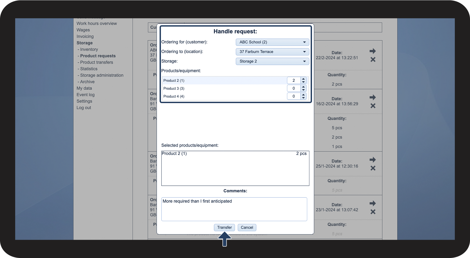Click Log out in the sidebar
Image resolution: width=470 pixels, height=258 pixels.
pyautogui.click(x=84, y=108)
